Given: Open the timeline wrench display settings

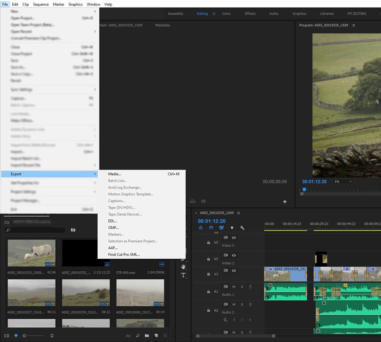Looking at the screenshot, I should pos(242,228).
